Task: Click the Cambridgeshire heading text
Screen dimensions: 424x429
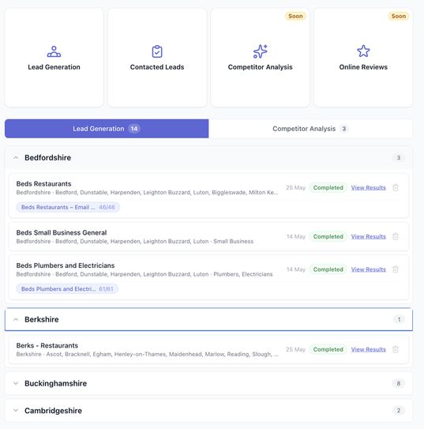Action: tap(54, 410)
